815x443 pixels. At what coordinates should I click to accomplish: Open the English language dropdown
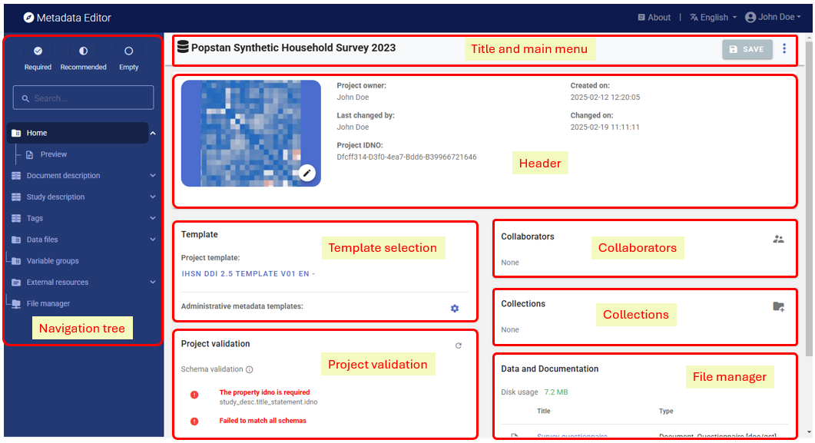click(713, 17)
